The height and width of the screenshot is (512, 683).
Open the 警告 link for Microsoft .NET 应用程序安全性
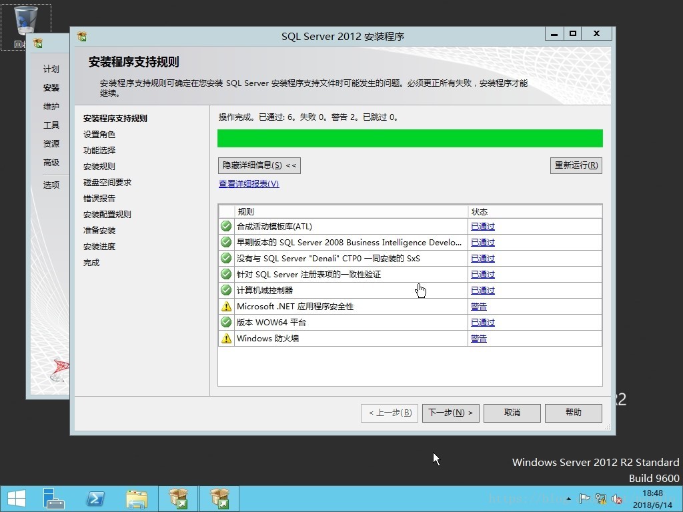click(x=479, y=307)
